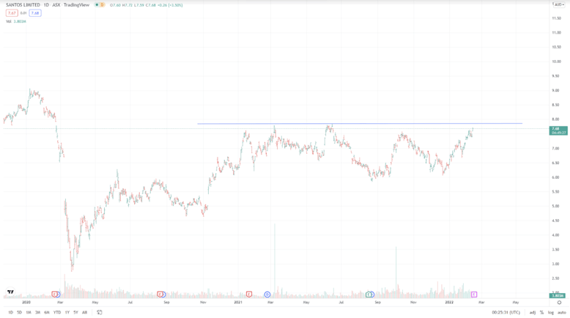Select the 1D time range

(10, 313)
